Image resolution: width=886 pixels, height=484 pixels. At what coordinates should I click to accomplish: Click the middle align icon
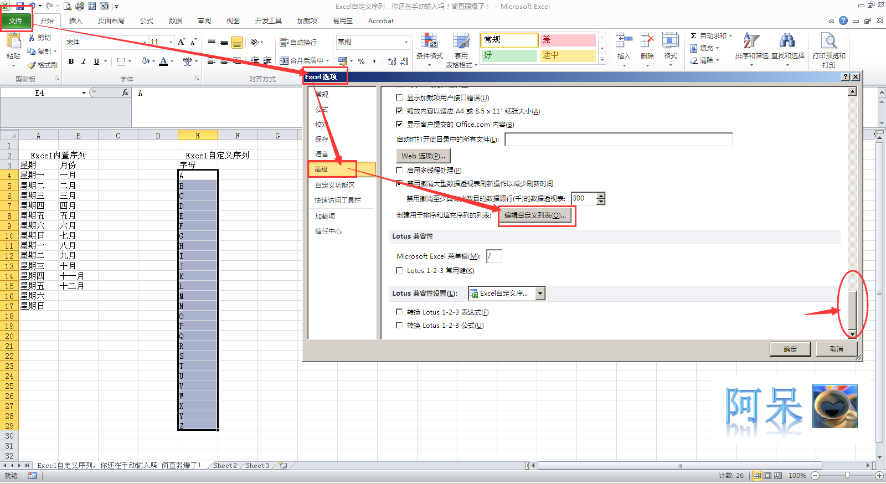tap(224, 42)
